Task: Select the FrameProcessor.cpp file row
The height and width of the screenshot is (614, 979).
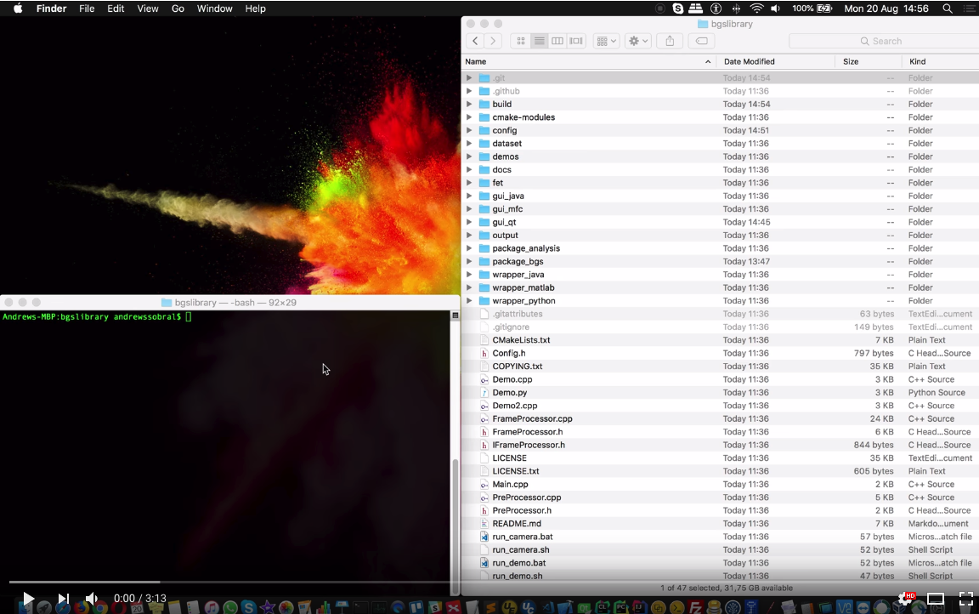Action: [720, 419]
